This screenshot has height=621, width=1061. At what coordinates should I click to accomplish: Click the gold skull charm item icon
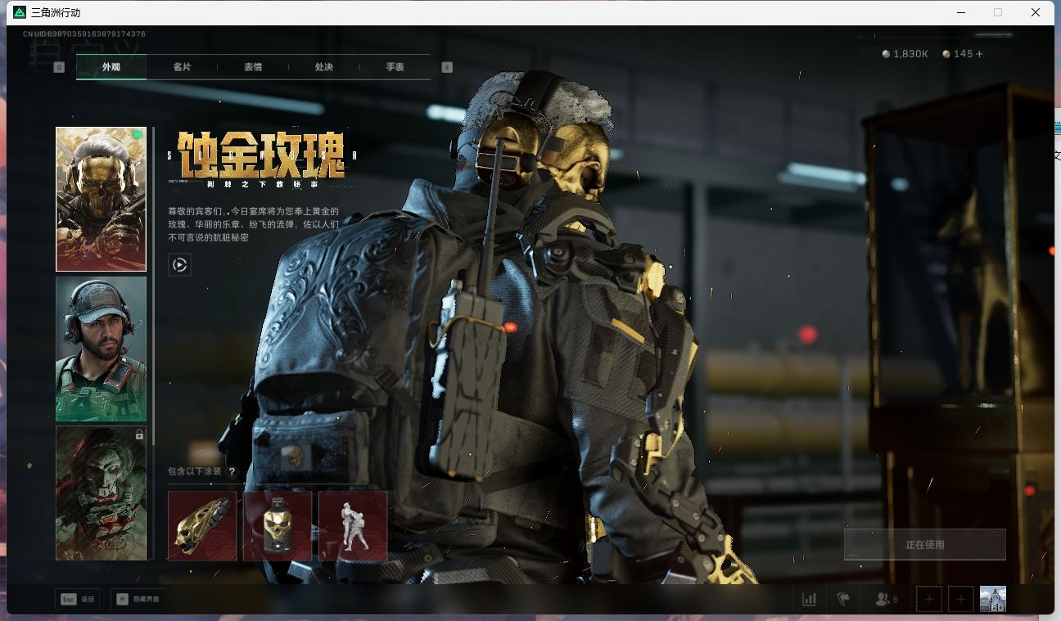[278, 526]
